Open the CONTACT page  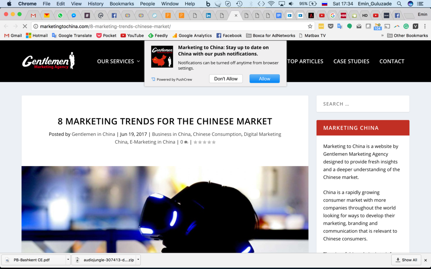click(x=392, y=61)
